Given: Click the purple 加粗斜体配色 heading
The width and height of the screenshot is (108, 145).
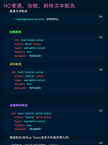Looking at the screenshot, I should (x=19, y=105).
